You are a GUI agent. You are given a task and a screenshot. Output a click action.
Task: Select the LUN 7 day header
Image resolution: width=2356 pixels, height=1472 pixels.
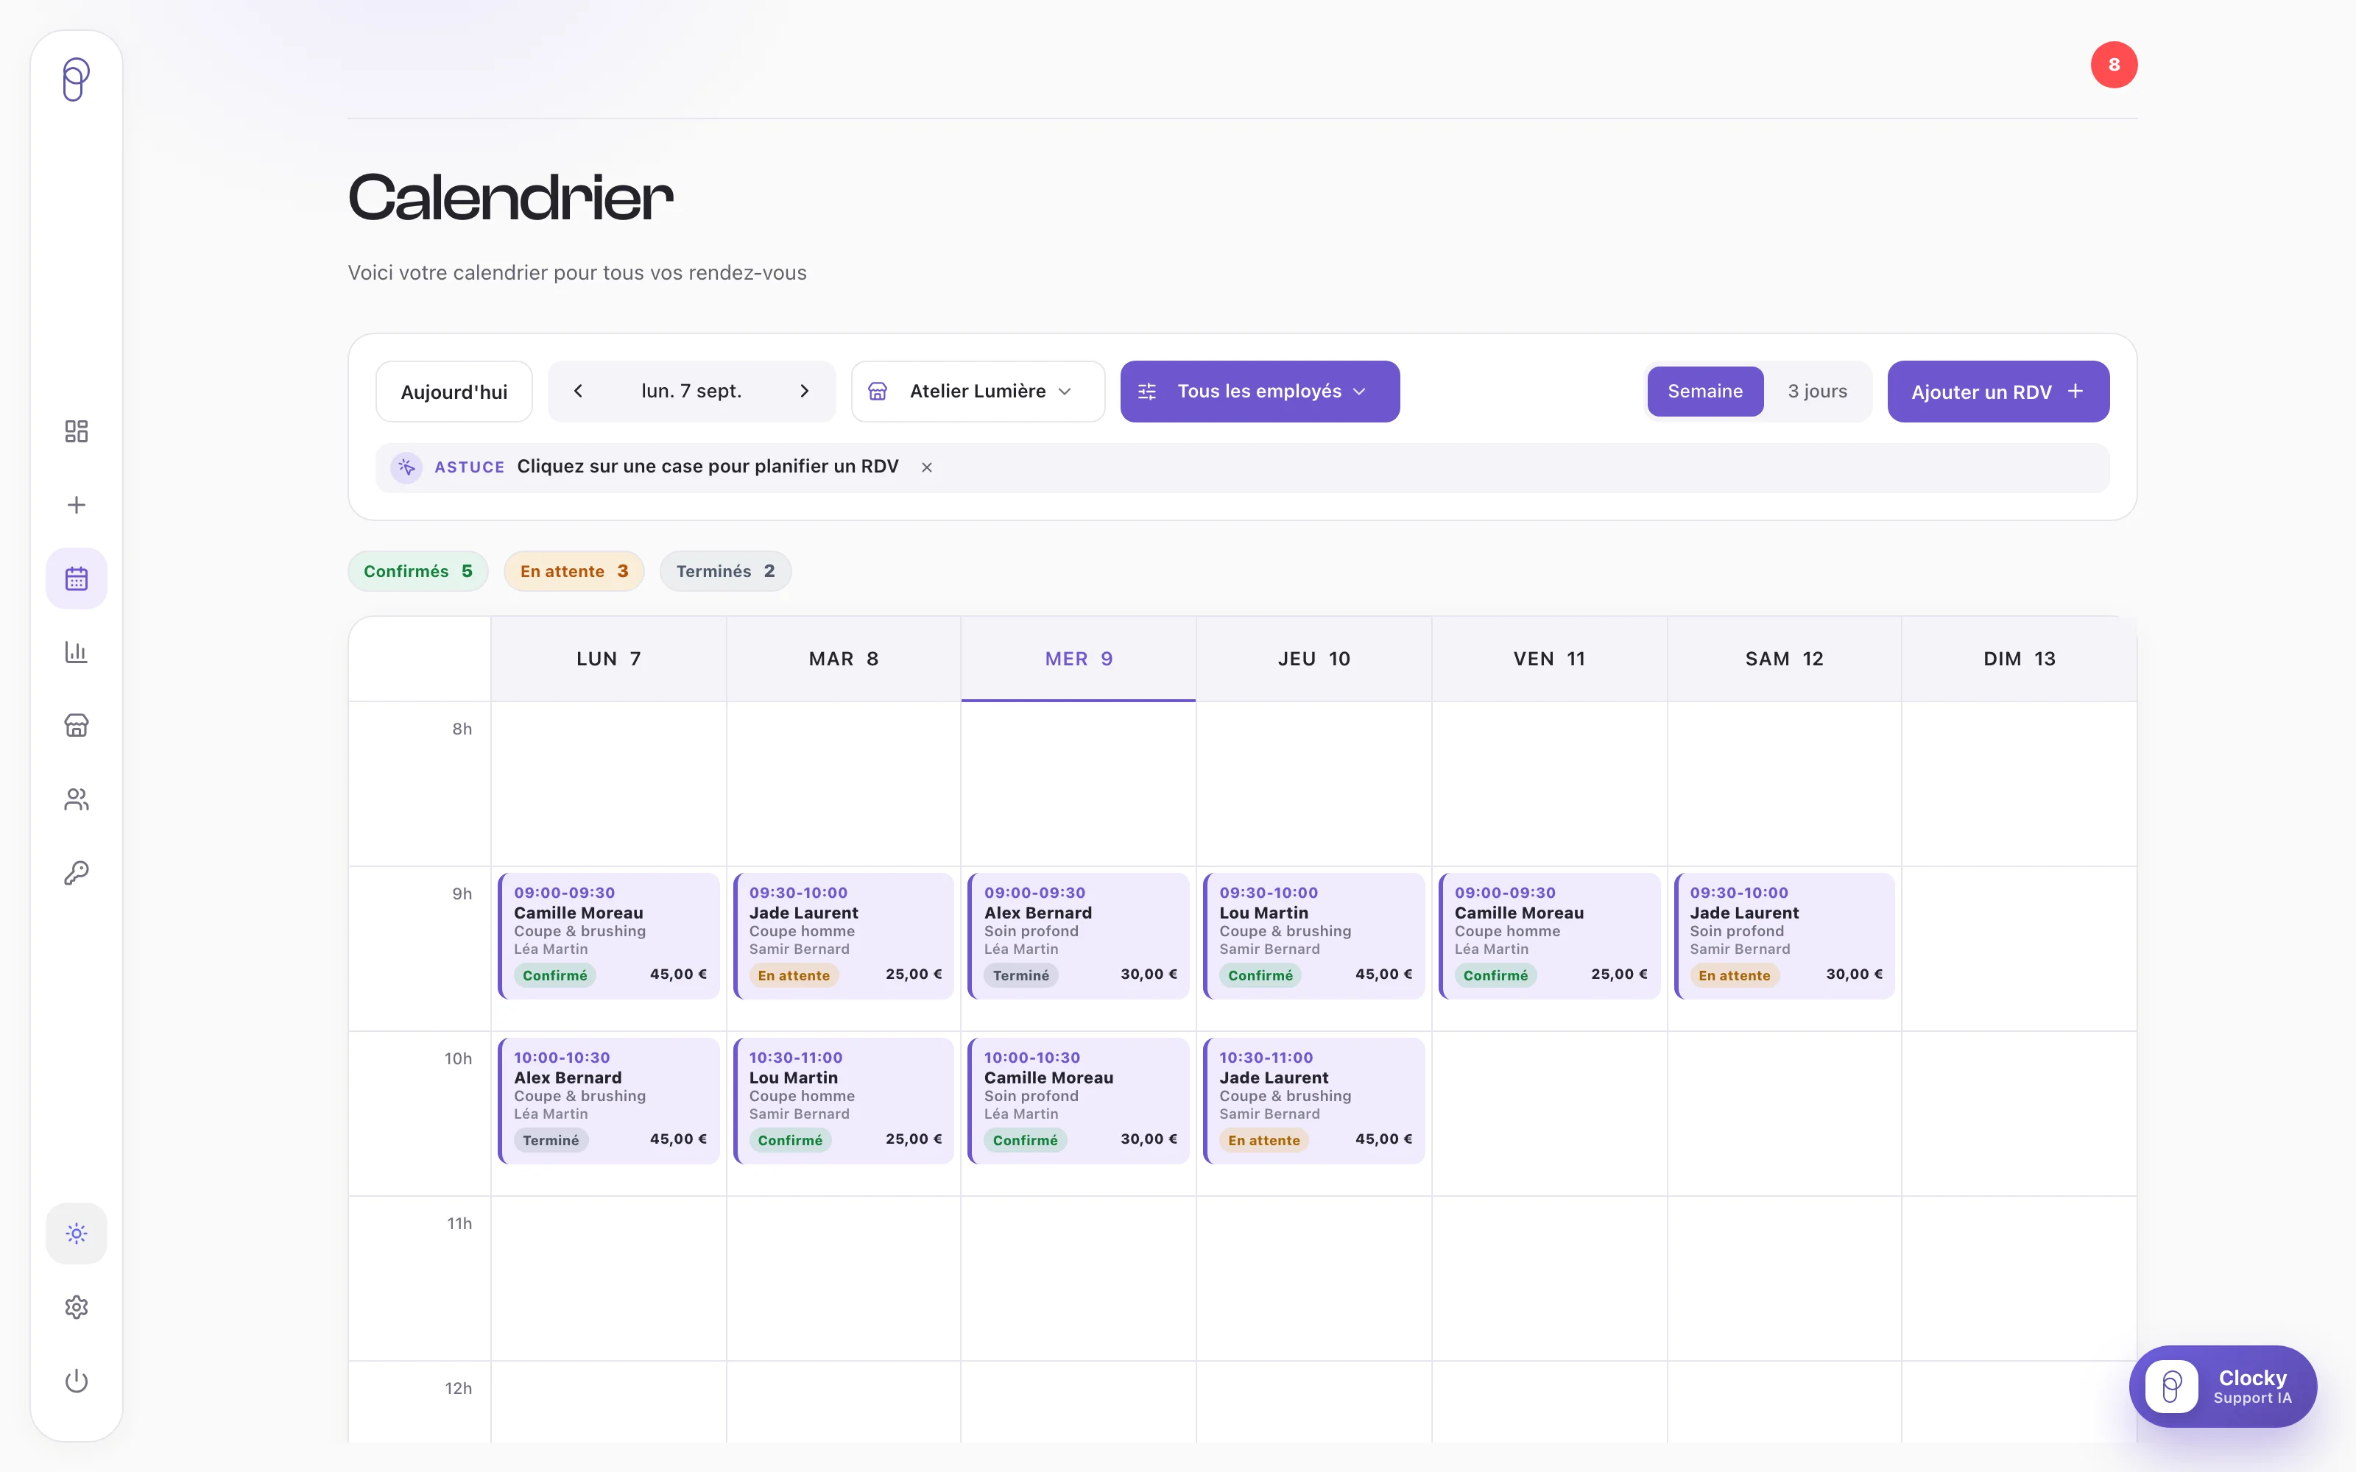[608, 659]
